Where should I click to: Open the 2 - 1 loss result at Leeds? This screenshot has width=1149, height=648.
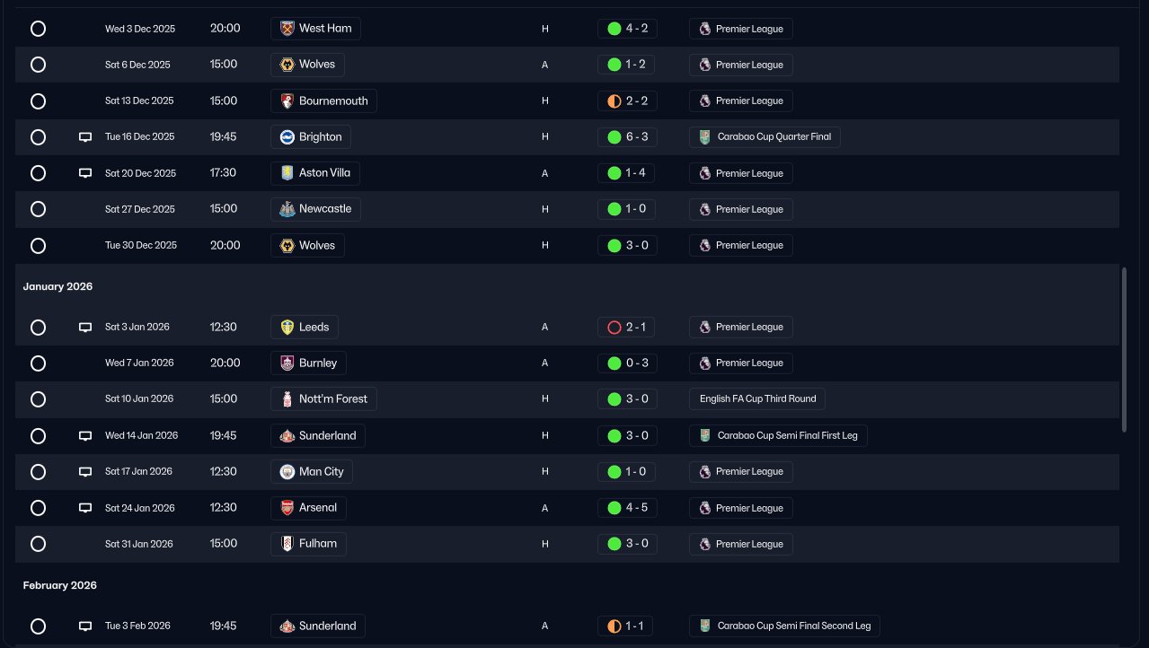point(627,328)
